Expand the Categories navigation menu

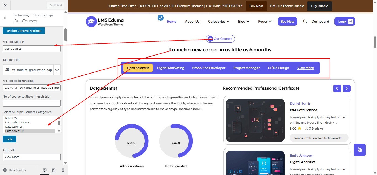219,22
